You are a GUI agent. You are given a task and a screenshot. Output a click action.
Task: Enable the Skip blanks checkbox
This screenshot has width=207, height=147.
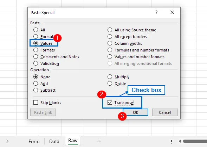tap(35, 103)
